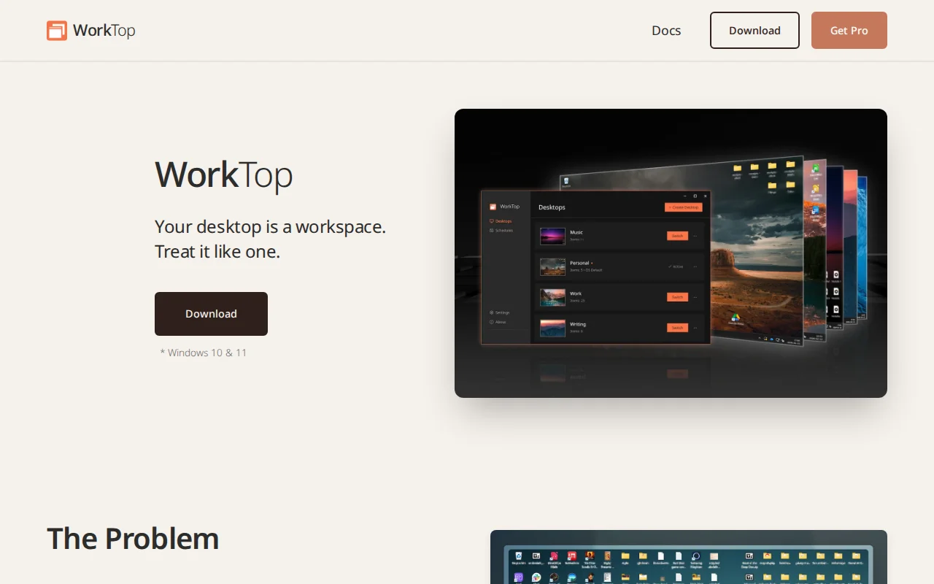Click the "* Windows 10 & 11" note
This screenshot has height=584, width=934.
(204, 353)
